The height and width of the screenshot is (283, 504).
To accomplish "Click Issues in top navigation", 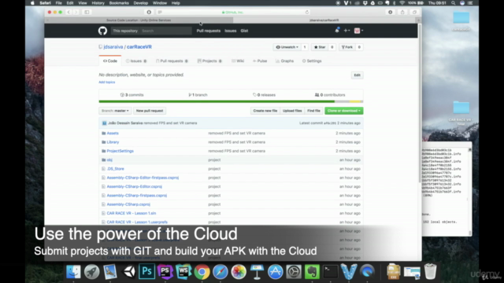I will coord(231,31).
